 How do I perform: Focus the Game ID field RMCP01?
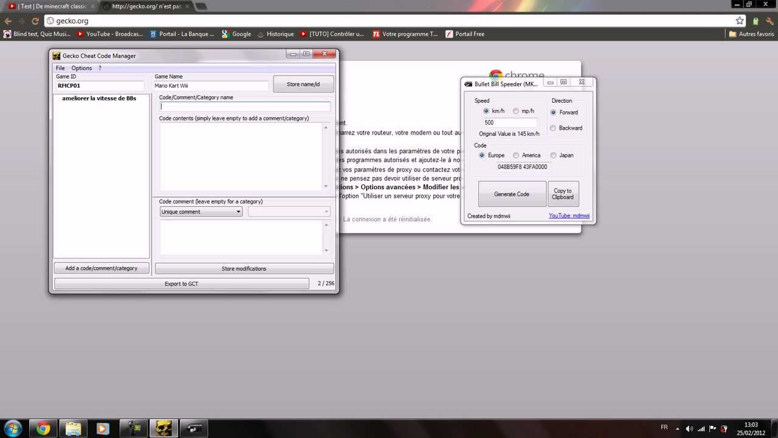[100, 86]
